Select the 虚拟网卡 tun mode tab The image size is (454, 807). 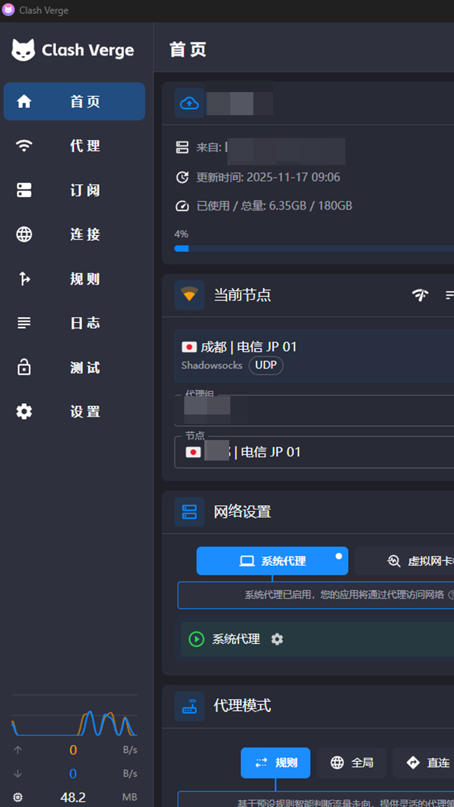(x=404, y=561)
